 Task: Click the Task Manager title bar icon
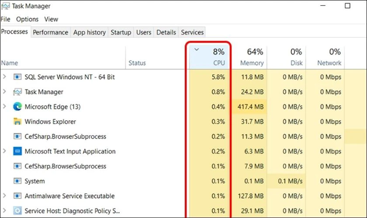point(5,6)
